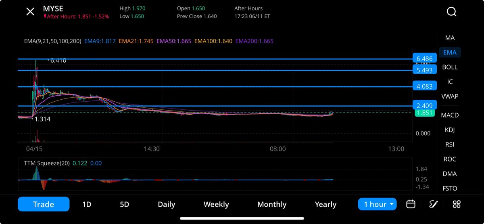Image resolution: width=484 pixels, height=224 pixels.
Task: Enable the VWAP indicator
Action: [x=450, y=96]
